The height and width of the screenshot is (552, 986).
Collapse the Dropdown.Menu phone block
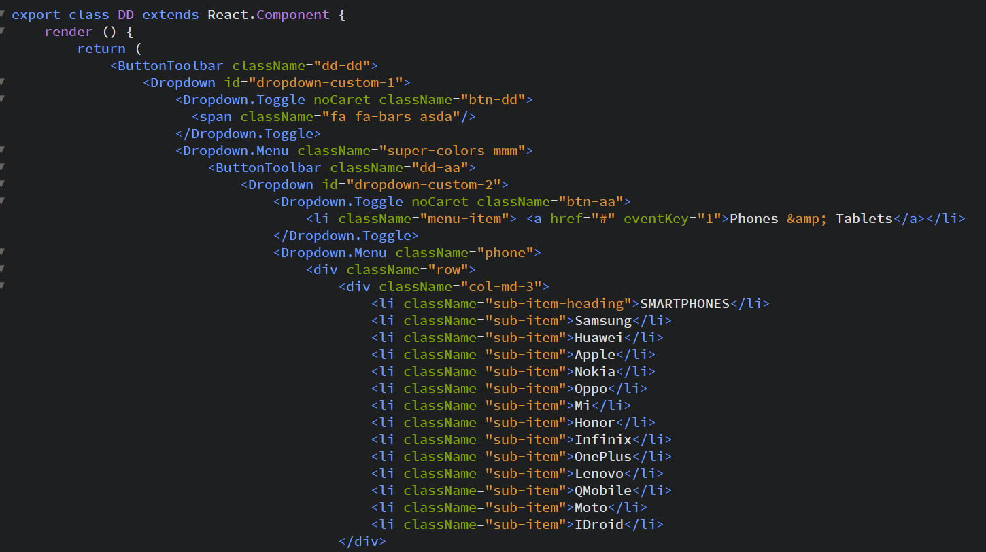point(4,252)
